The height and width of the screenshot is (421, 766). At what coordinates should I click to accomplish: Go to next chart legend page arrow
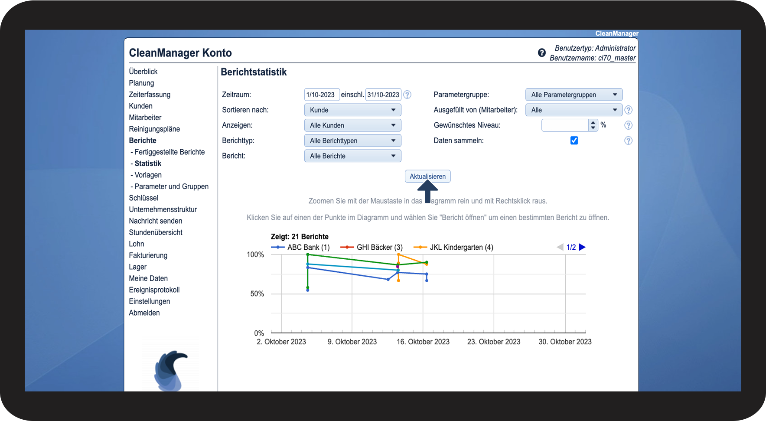(582, 247)
